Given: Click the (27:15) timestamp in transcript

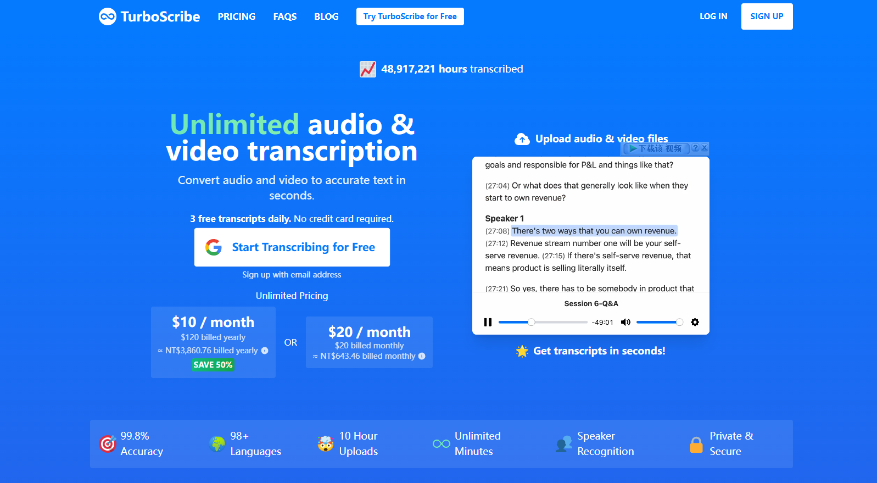Looking at the screenshot, I should 554,256.
